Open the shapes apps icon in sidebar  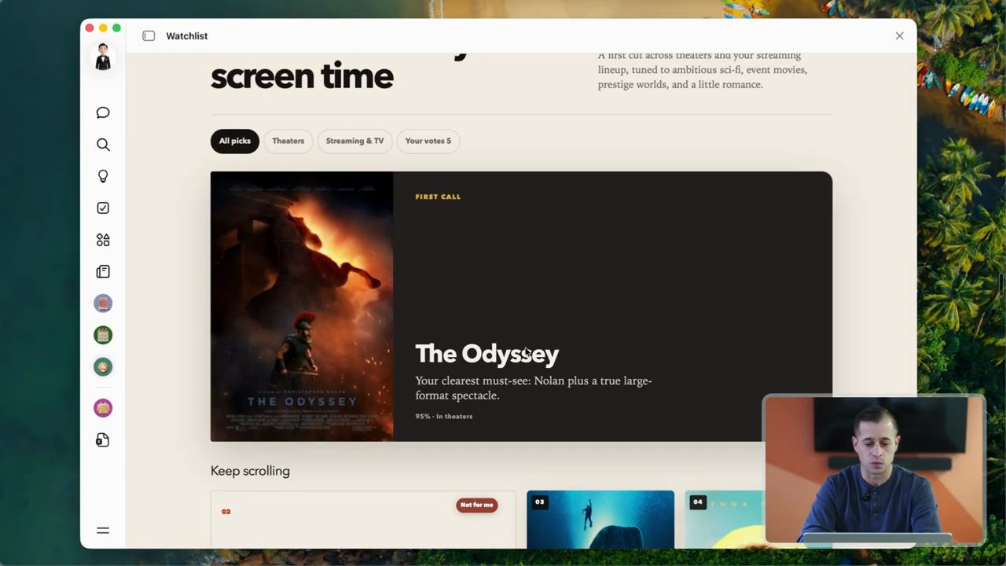point(103,240)
